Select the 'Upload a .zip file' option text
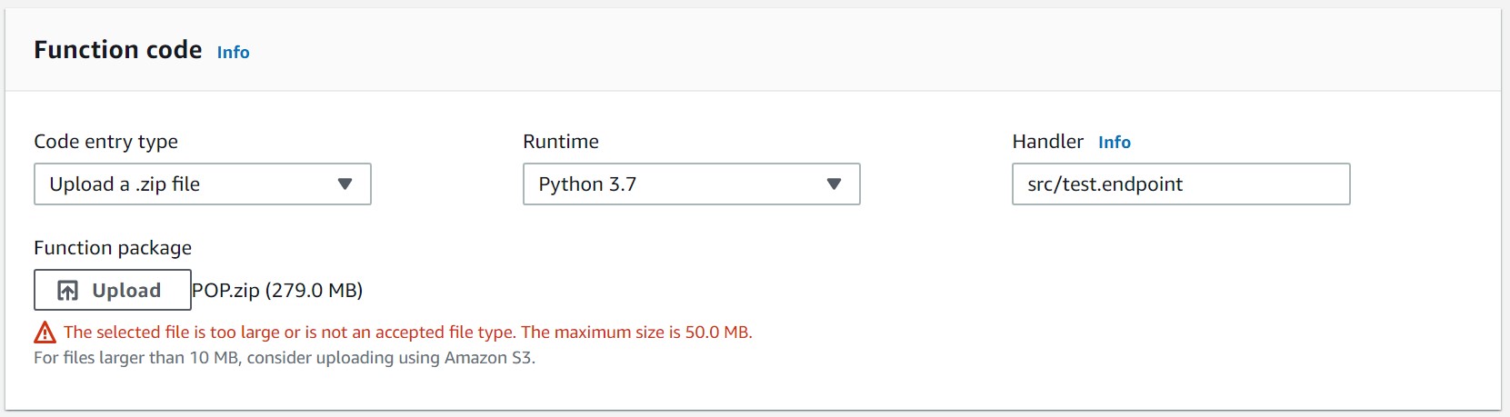 (x=125, y=184)
